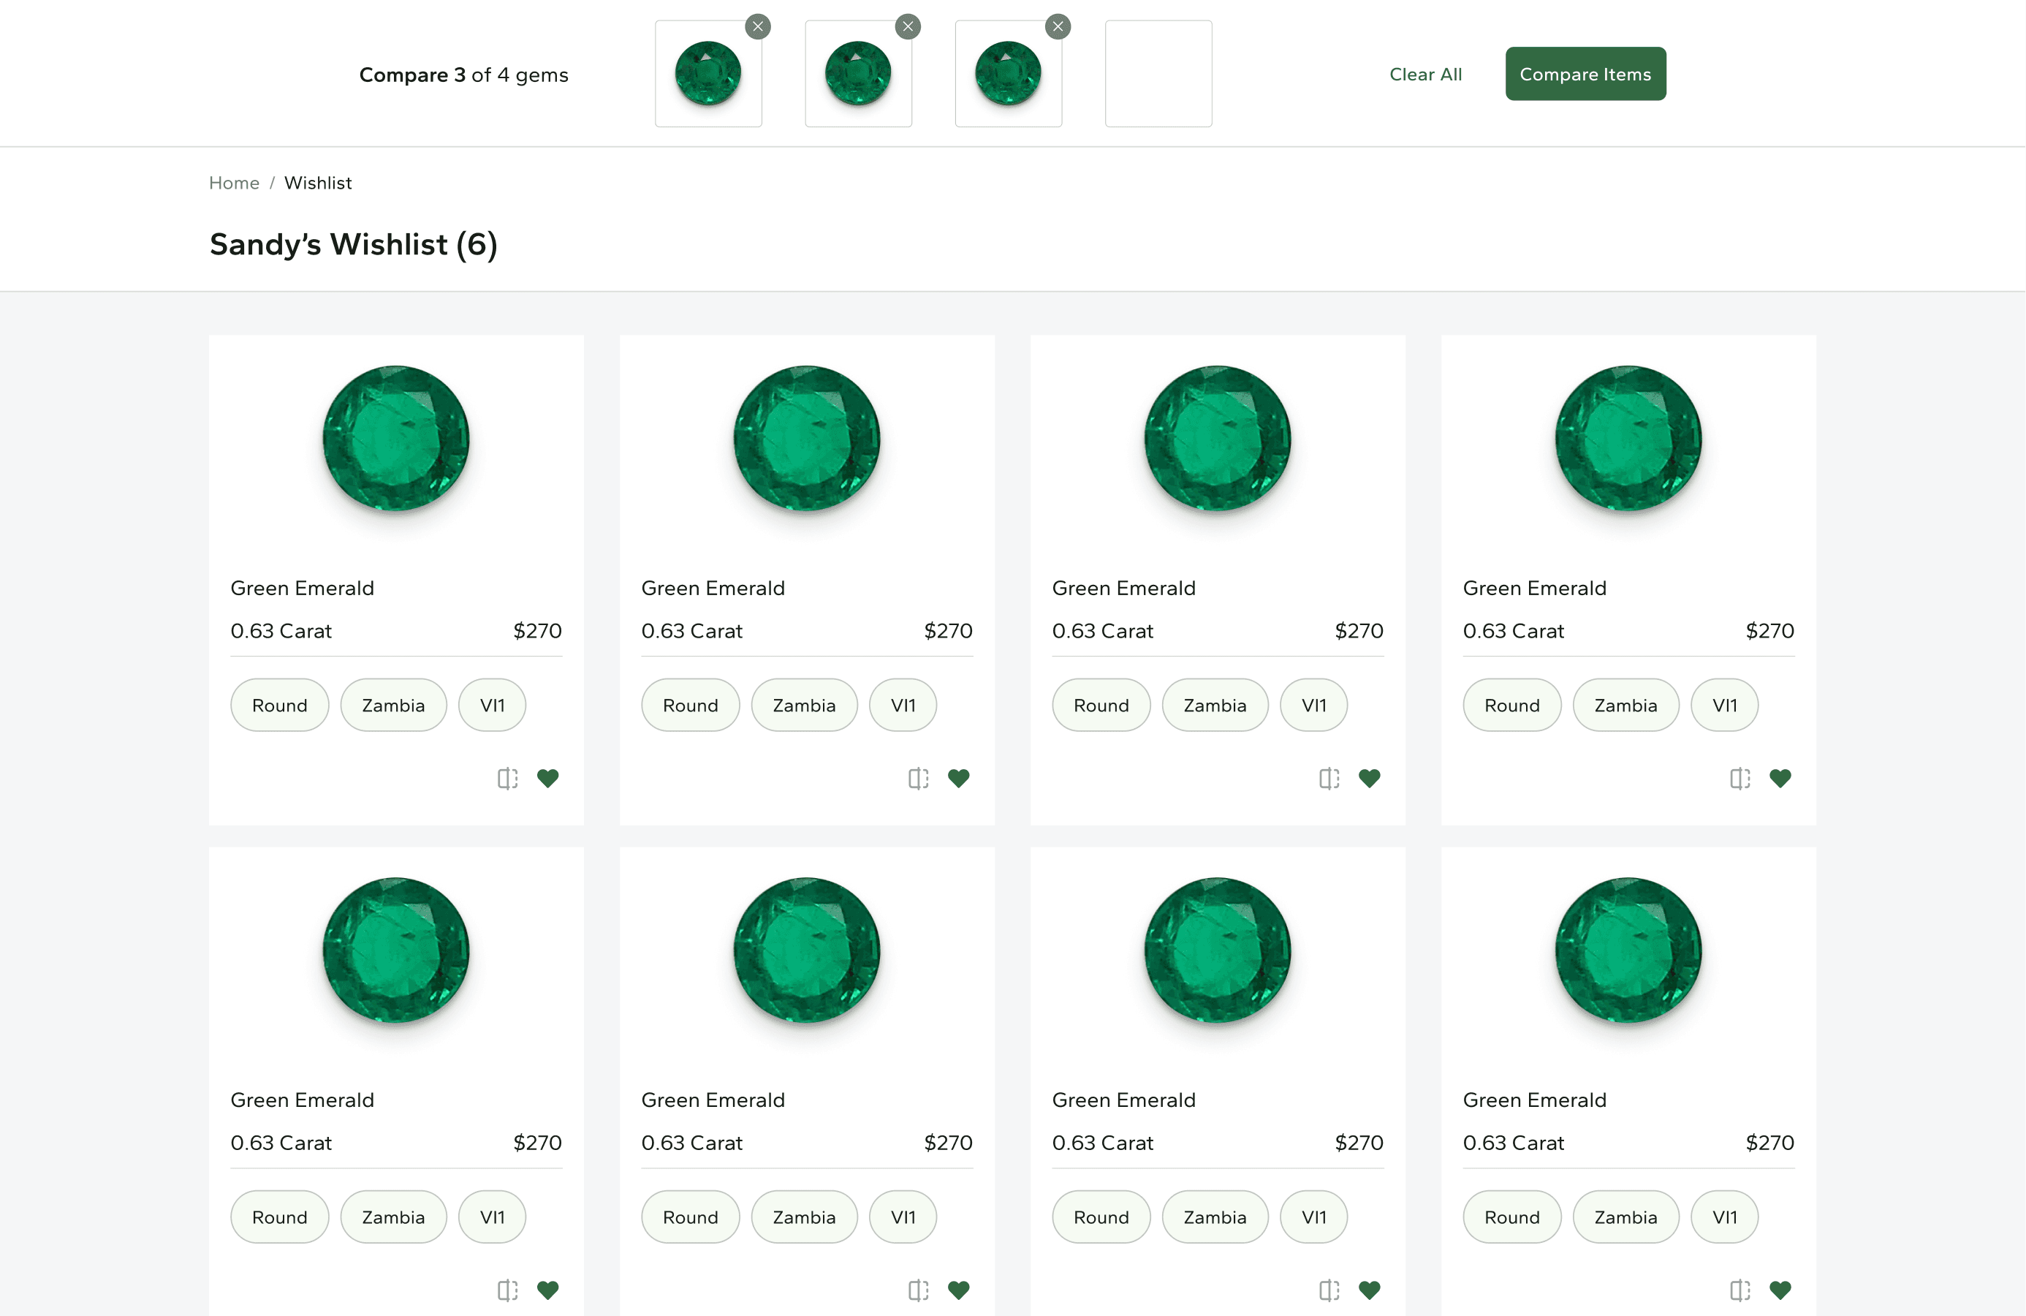The image size is (2026, 1316).
Task: Click first row second emerald image
Action: (x=806, y=439)
